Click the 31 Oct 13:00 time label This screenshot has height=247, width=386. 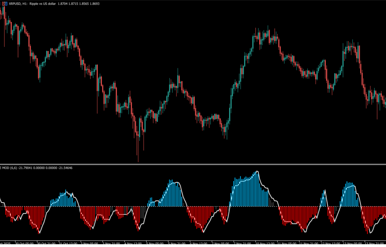(x=68, y=244)
